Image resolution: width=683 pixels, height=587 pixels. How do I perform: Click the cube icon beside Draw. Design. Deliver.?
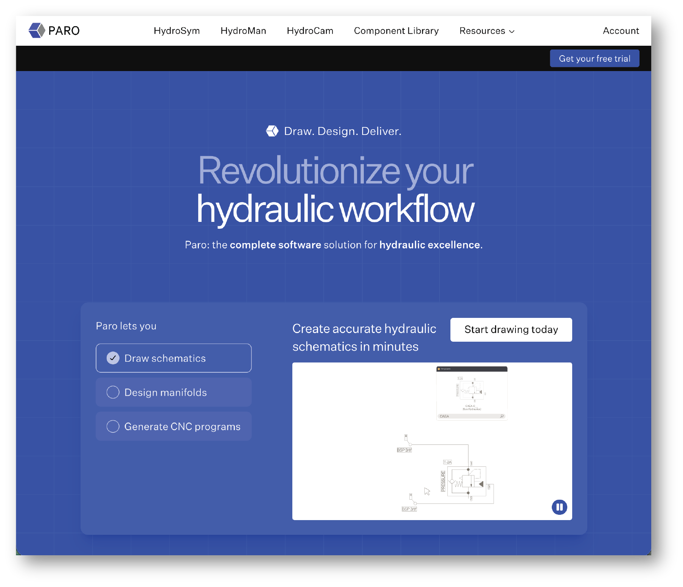click(x=272, y=131)
